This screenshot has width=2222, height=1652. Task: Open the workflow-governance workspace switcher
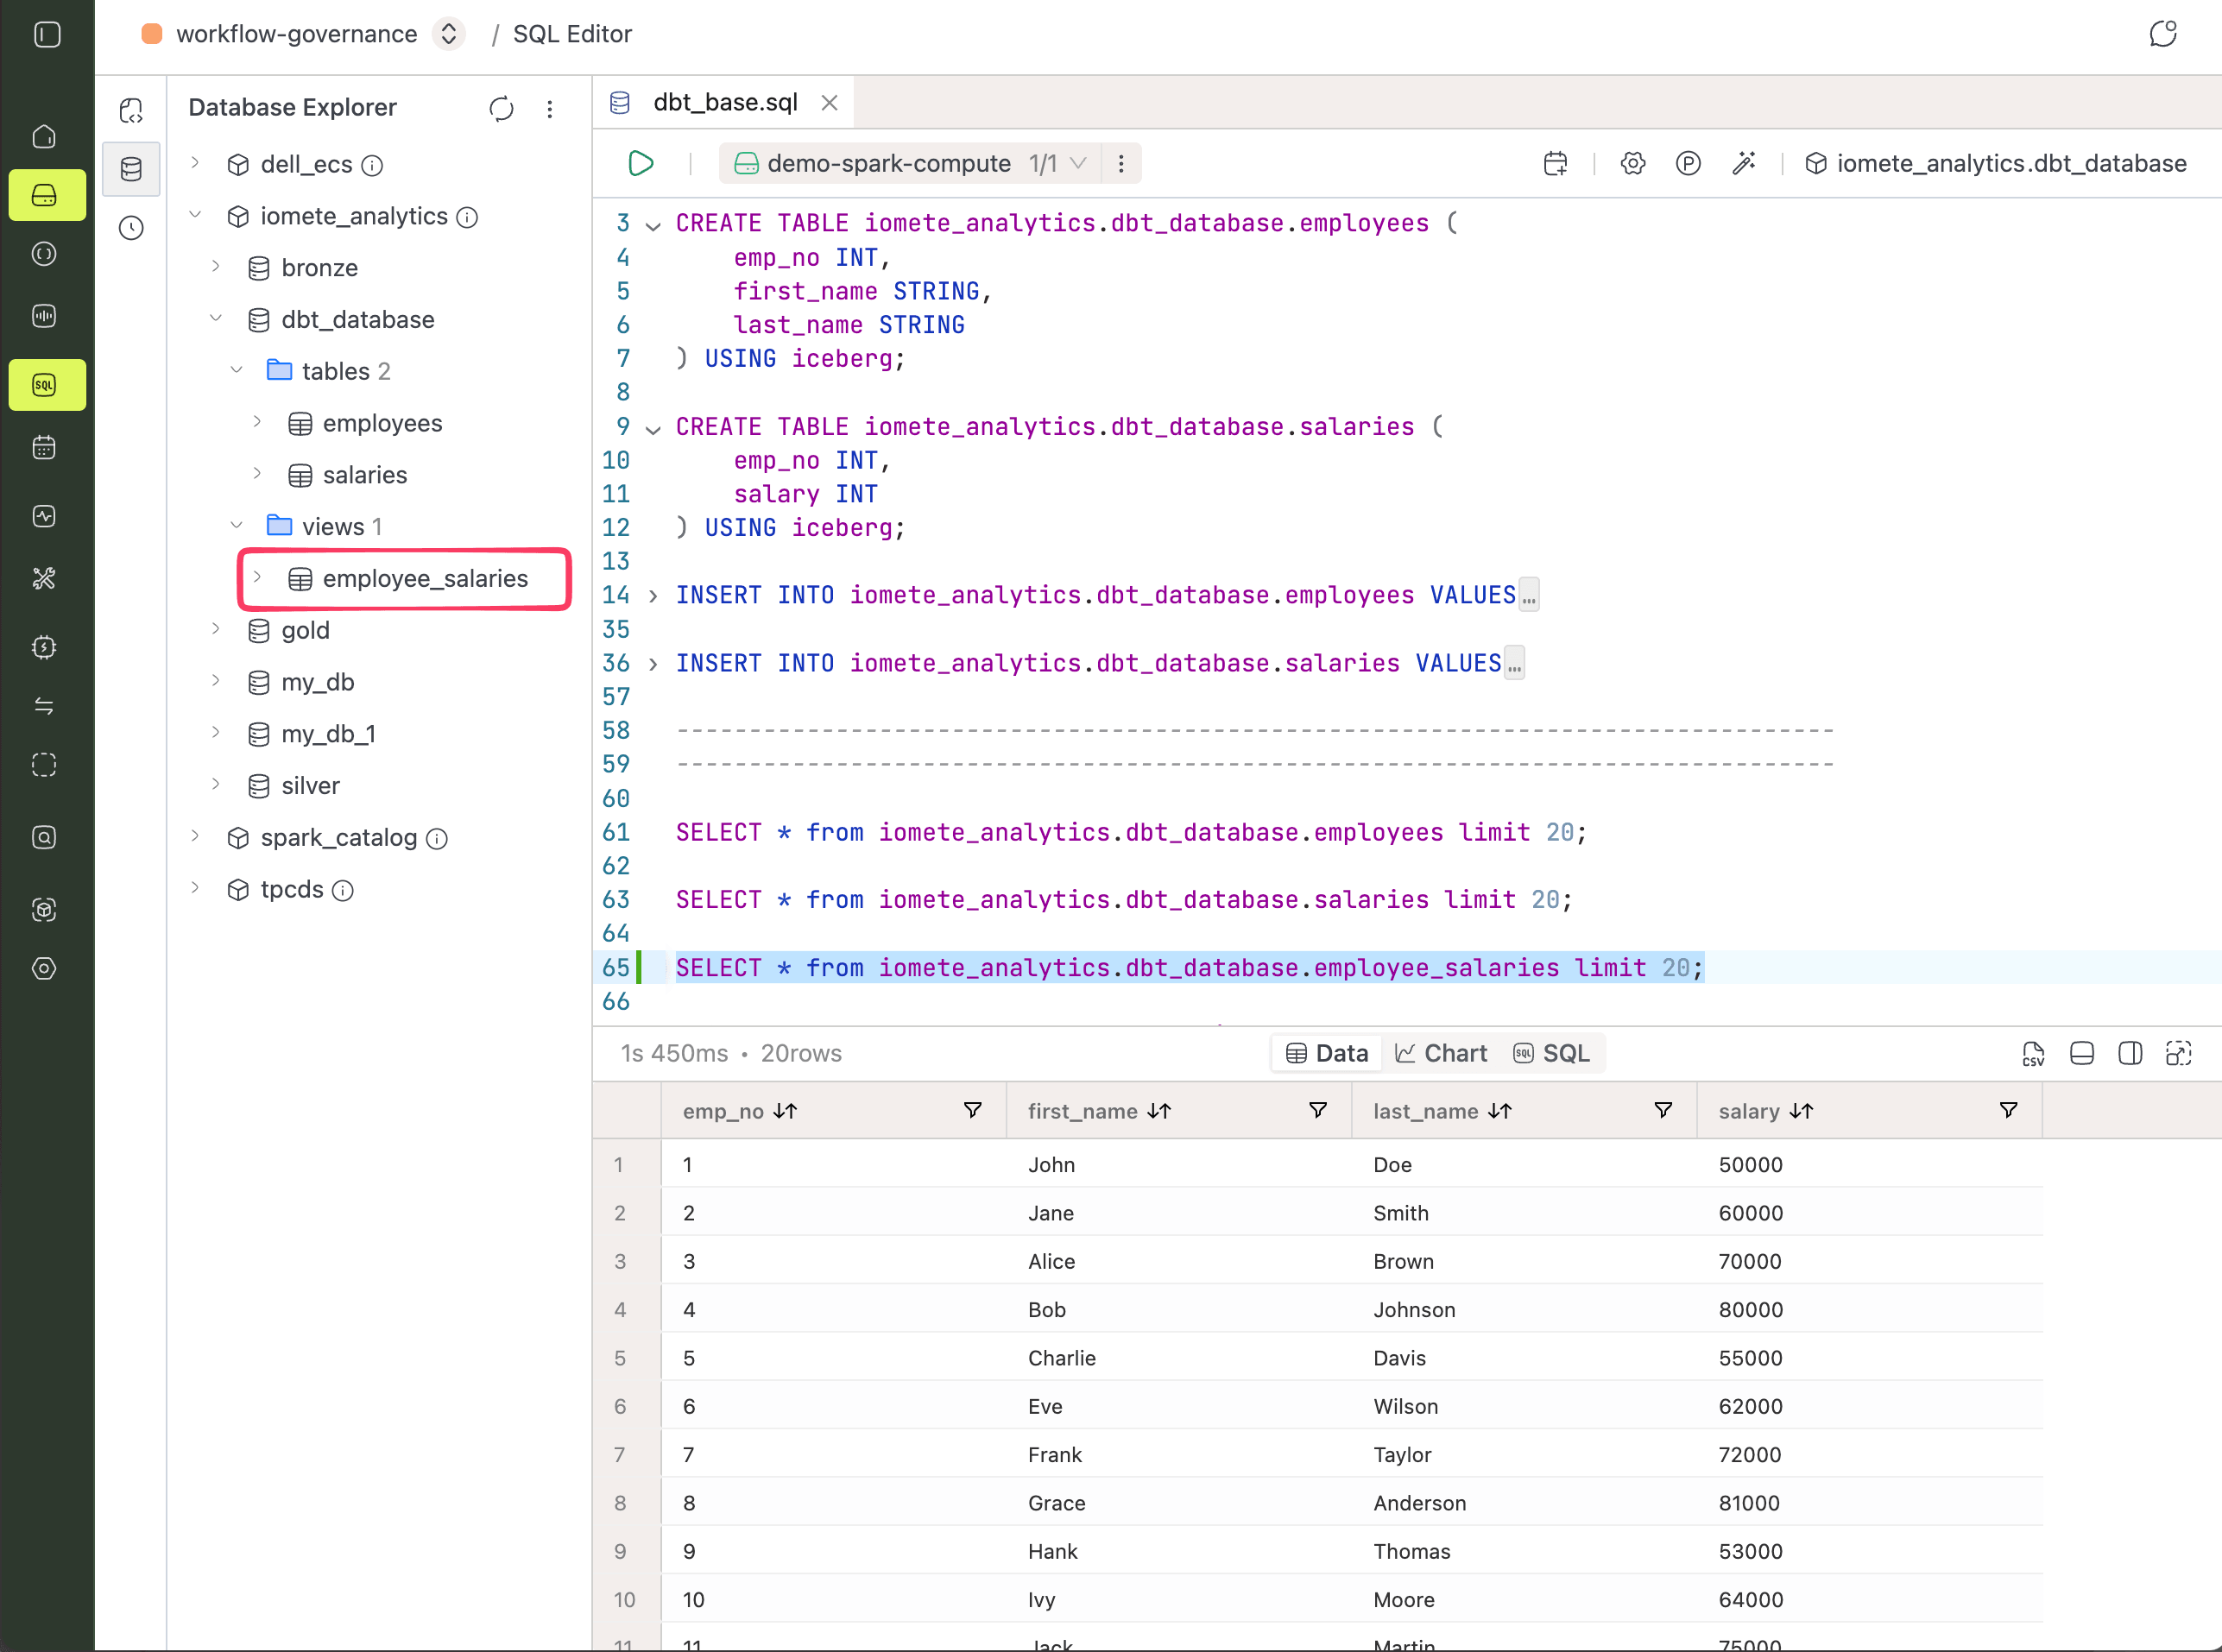coord(449,34)
